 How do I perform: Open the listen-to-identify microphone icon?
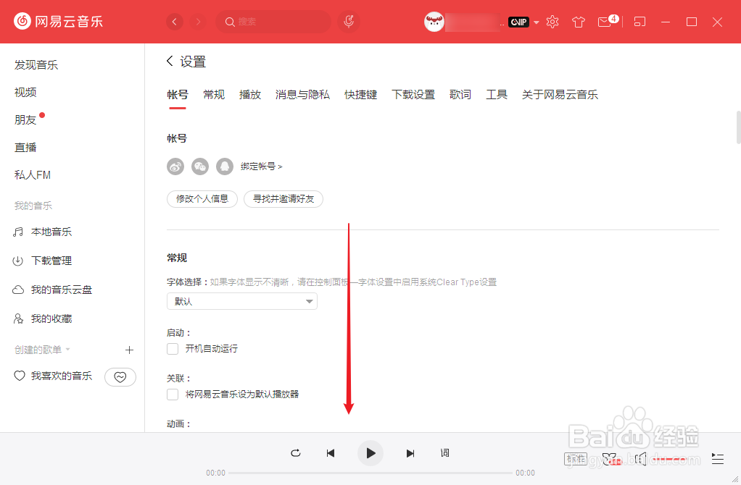click(349, 22)
